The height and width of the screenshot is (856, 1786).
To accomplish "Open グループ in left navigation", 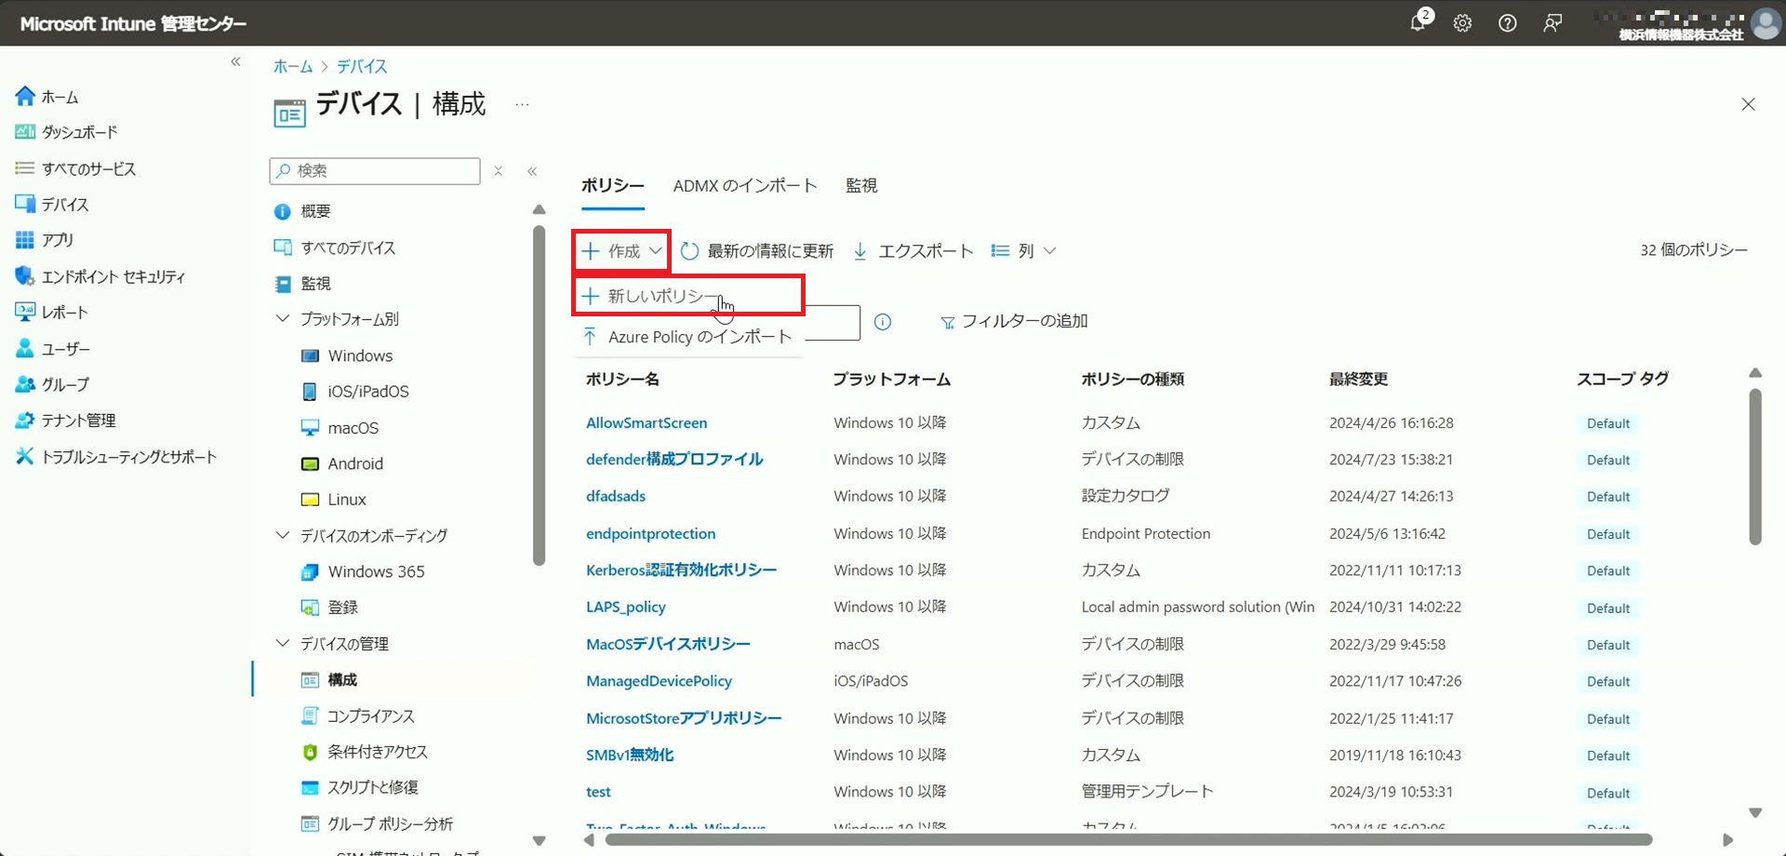I will (x=53, y=384).
